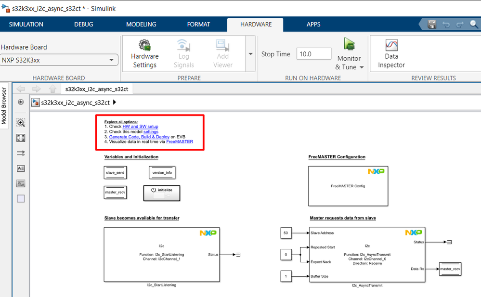This screenshot has width=481, height=297.
Task: Select the version_info block
Action: click(162, 172)
